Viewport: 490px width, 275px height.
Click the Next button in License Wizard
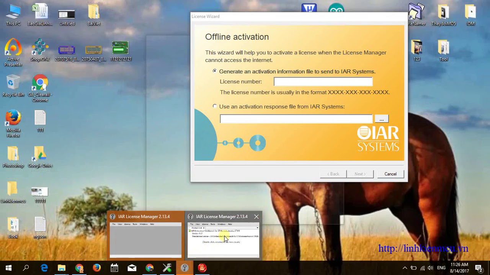(x=360, y=174)
